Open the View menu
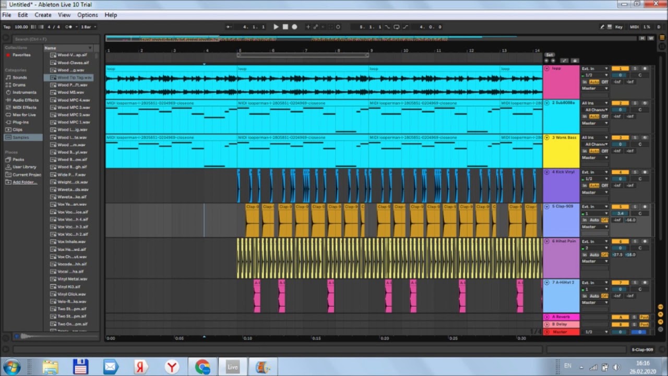Screen dimensions: 668x376 pyautogui.click(x=64, y=15)
